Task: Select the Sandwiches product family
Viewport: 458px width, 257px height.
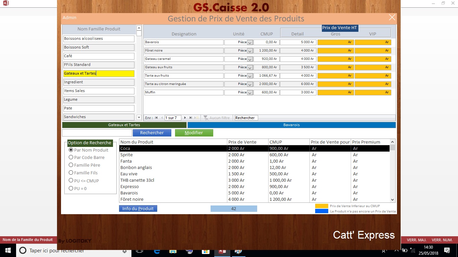Action: tap(99, 117)
